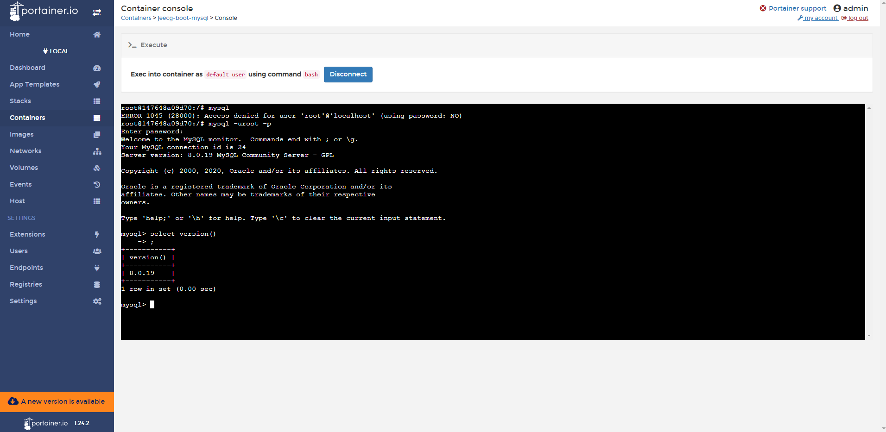Click the LOCAL endpoint label
886x432 pixels.
[x=56, y=51]
